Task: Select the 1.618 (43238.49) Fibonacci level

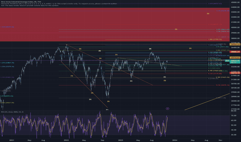Action: tap(223, 11)
